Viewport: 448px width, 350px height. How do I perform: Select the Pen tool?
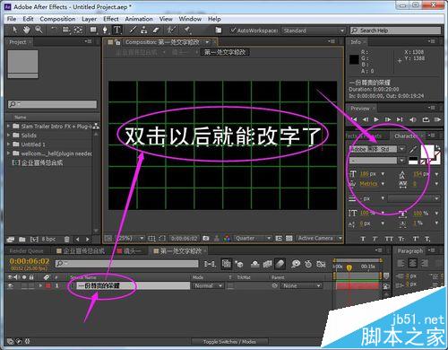105,30
